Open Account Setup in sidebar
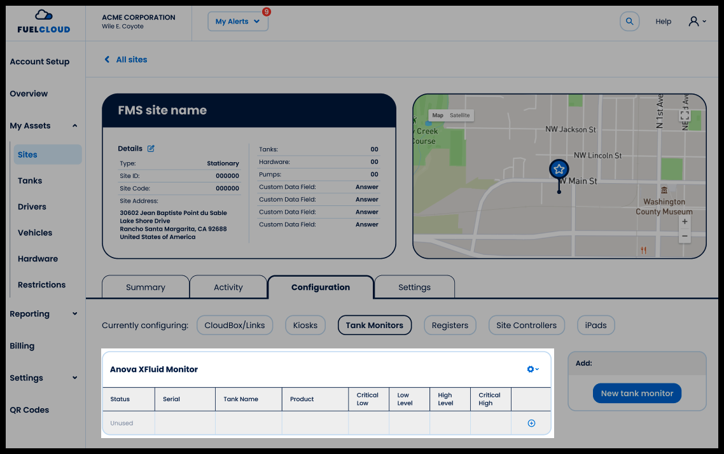 pos(39,62)
